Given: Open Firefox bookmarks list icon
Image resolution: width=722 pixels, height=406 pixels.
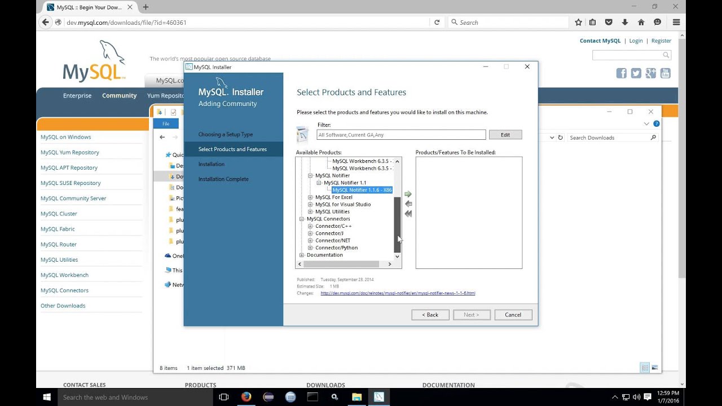Looking at the screenshot, I should (592, 23).
